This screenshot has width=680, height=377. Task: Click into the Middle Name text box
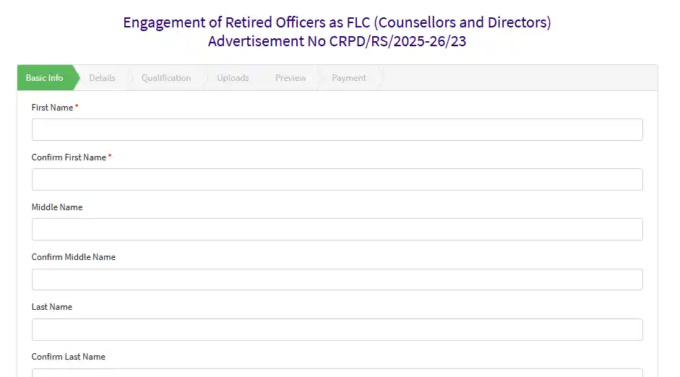[x=337, y=230]
